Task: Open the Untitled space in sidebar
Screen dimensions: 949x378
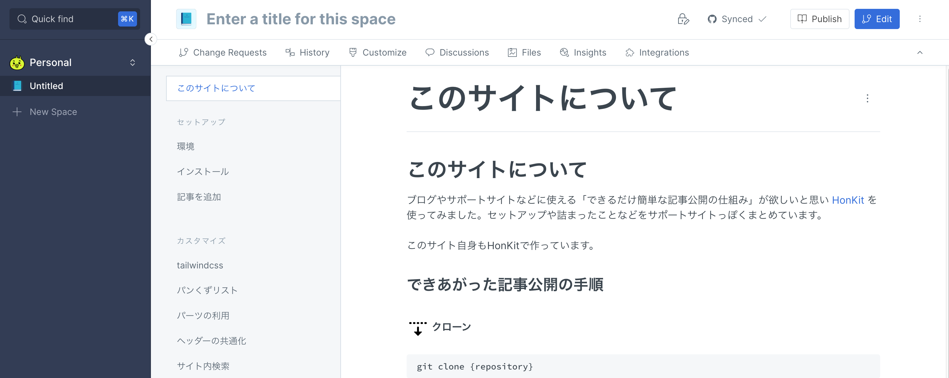Action: 75,86
